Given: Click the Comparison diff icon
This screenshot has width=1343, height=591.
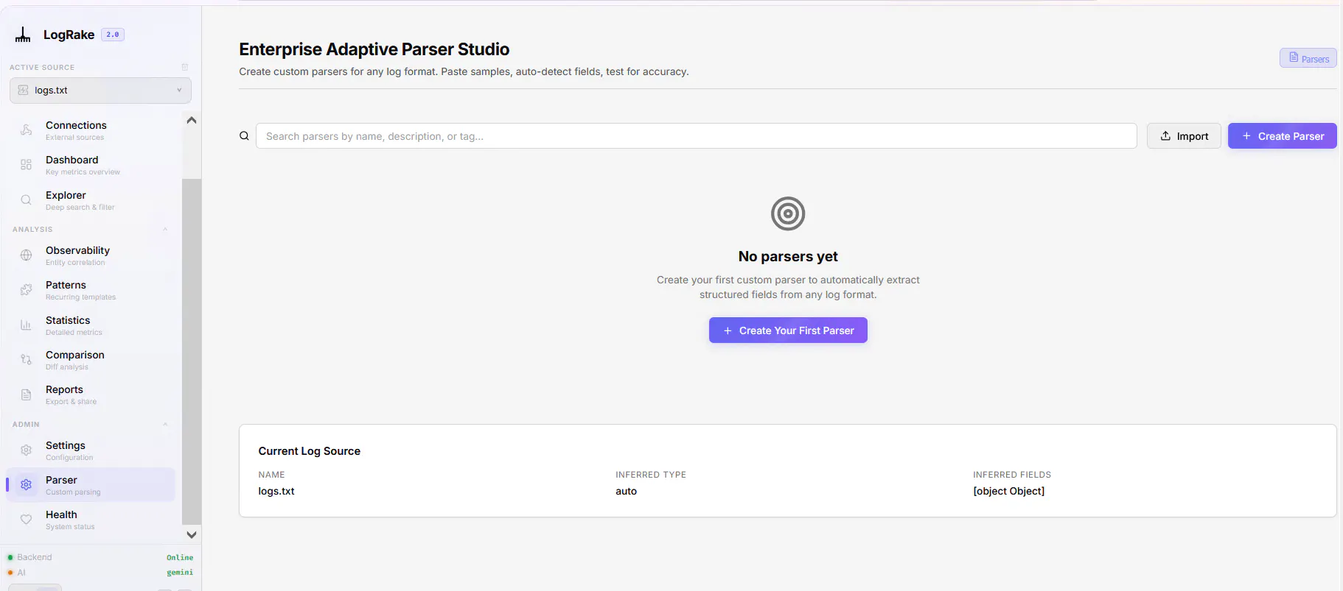Looking at the screenshot, I should coord(26,360).
